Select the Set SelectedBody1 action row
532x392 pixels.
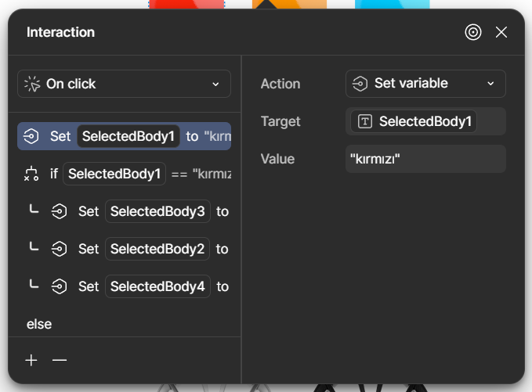[x=124, y=136]
